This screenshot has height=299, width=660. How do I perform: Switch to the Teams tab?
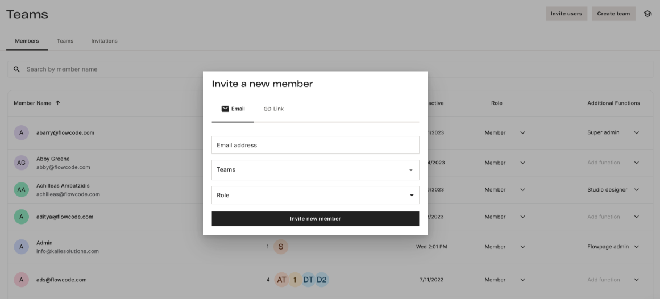tap(65, 41)
